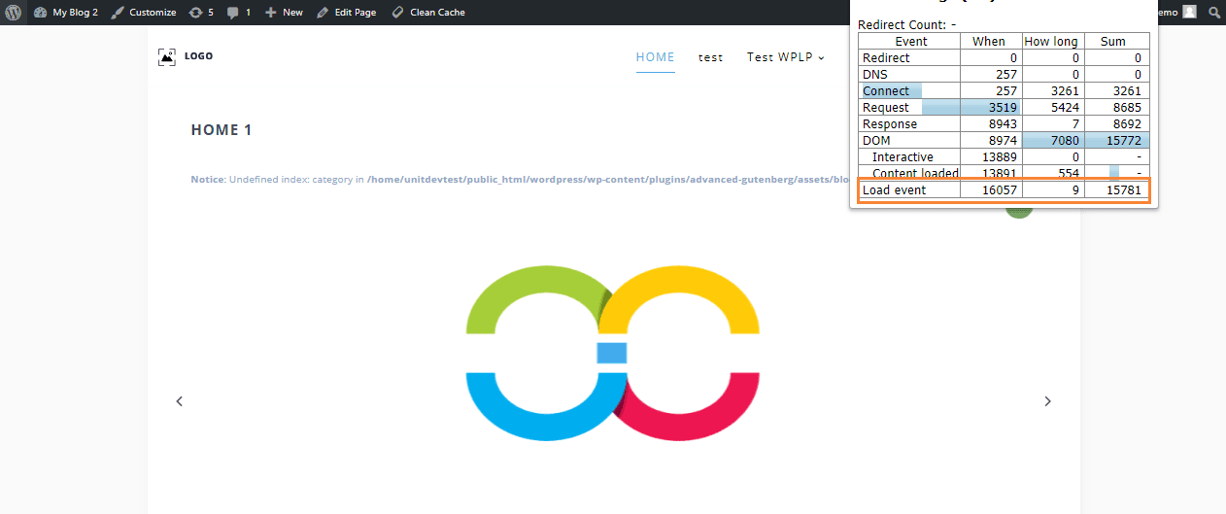Image resolution: width=1226 pixels, height=514 pixels.
Task: Expand the Test WPLP dropdown menu
Action: click(785, 57)
